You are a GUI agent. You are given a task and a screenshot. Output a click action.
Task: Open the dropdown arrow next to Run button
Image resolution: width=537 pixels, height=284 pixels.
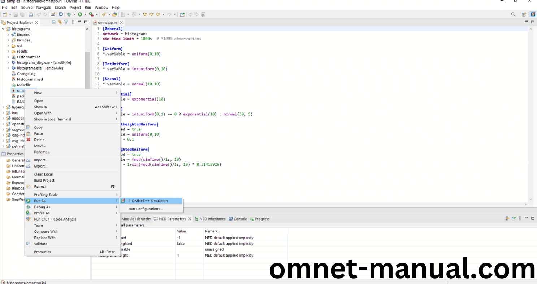pyautogui.click(x=85, y=14)
